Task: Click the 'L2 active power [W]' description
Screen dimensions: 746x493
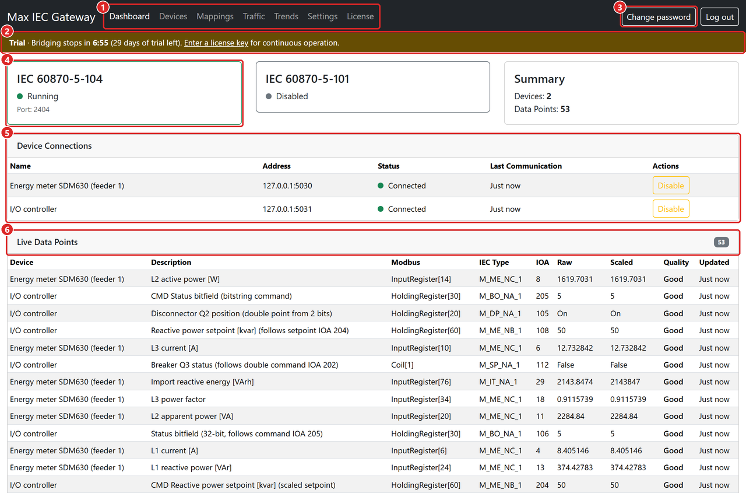Action: click(185, 279)
